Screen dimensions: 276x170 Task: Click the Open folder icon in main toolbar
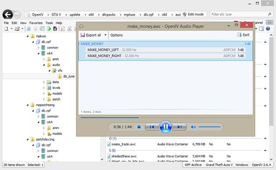tap(17, 29)
